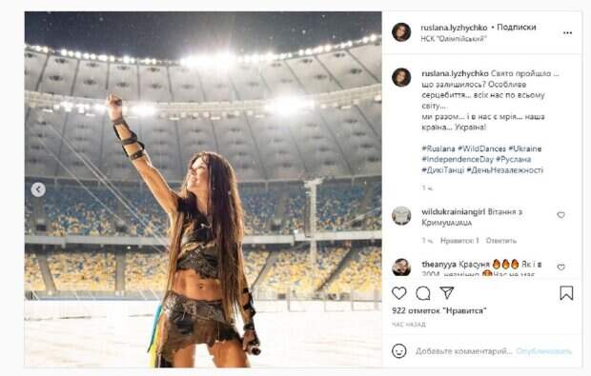The image size is (591, 376).
Task: Open comments via the speech bubble icon
Action: (423, 293)
